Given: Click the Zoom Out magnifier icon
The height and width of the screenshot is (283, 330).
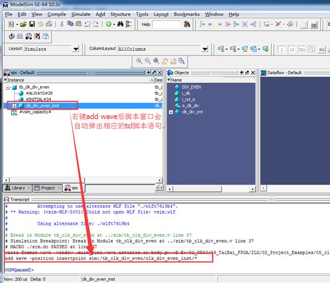Looking at the screenshot, I should tap(148, 61).
